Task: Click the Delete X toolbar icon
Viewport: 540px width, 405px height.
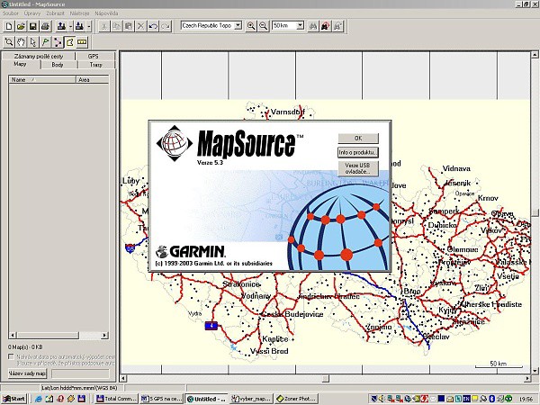Action: 141,26
